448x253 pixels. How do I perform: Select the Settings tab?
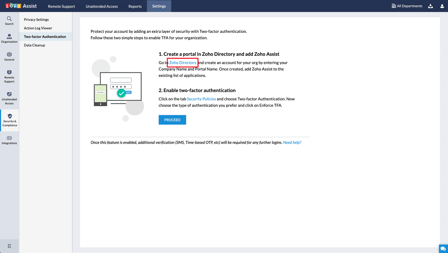point(159,6)
